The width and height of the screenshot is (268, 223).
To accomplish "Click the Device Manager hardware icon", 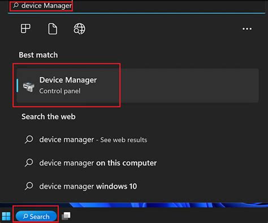I will click(x=29, y=87).
